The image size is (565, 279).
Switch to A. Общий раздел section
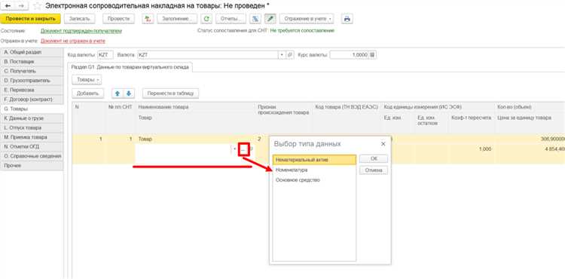pyautogui.click(x=32, y=52)
